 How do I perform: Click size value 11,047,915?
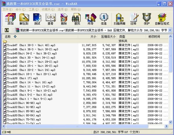(89, 45)
